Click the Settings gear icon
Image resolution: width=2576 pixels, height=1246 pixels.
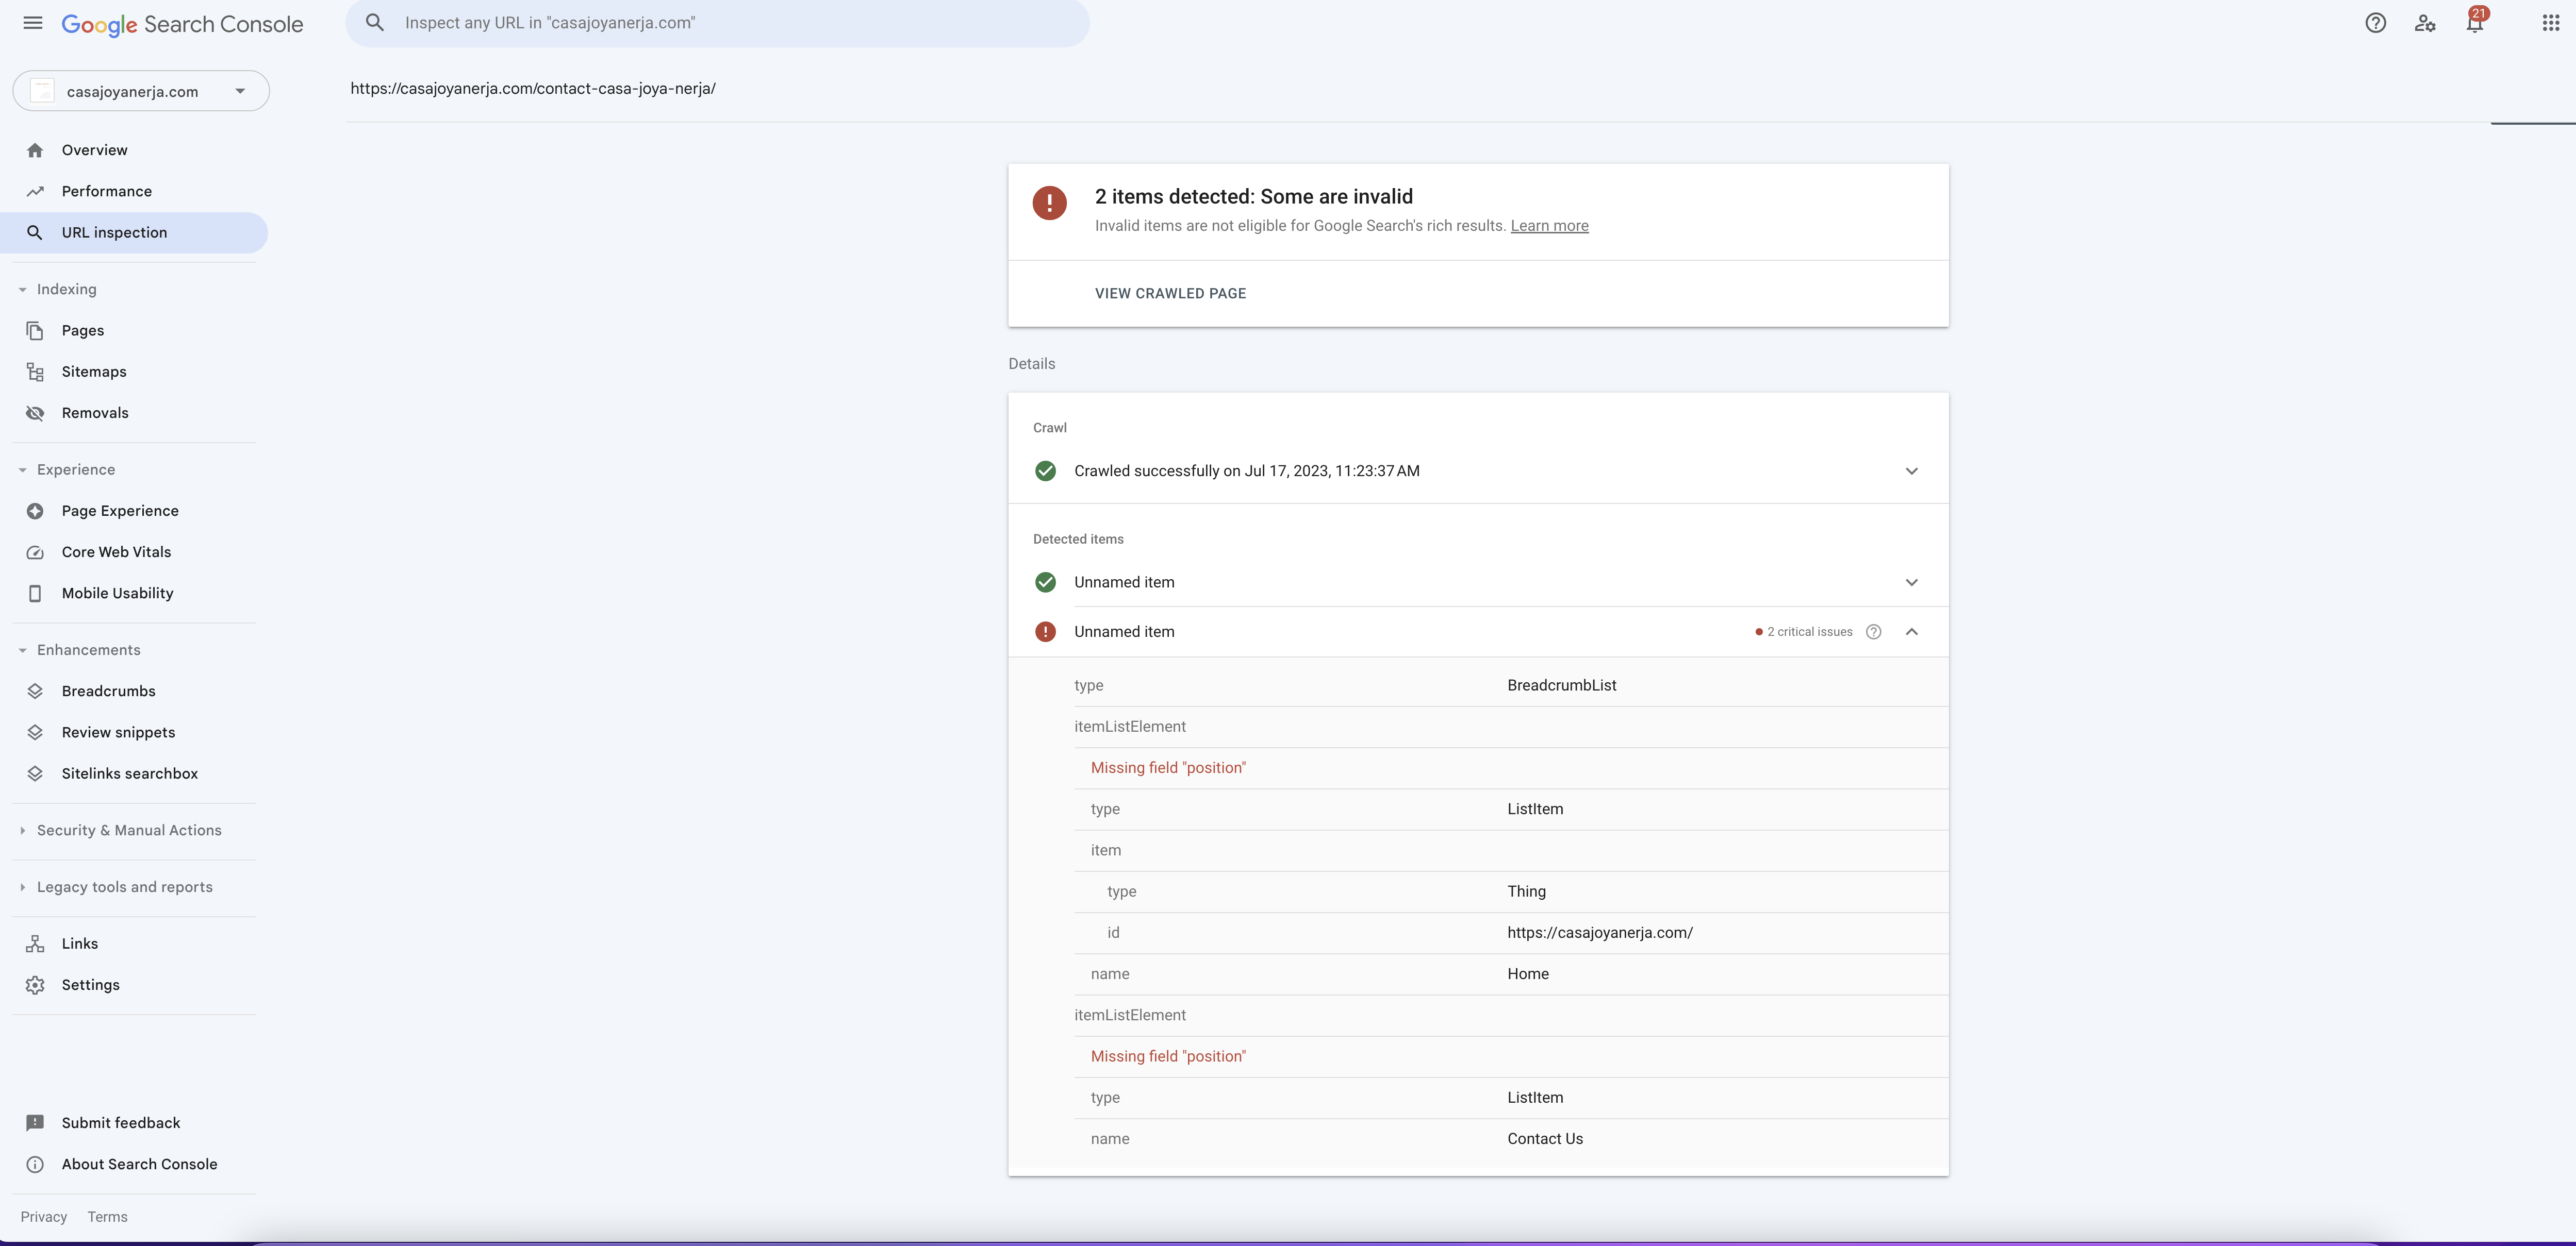pos(35,985)
